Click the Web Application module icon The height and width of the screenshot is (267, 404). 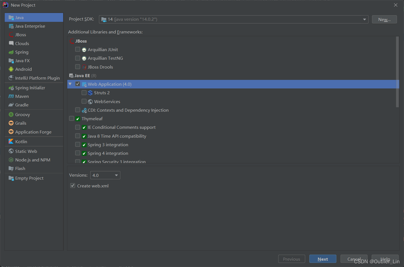[84, 85]
